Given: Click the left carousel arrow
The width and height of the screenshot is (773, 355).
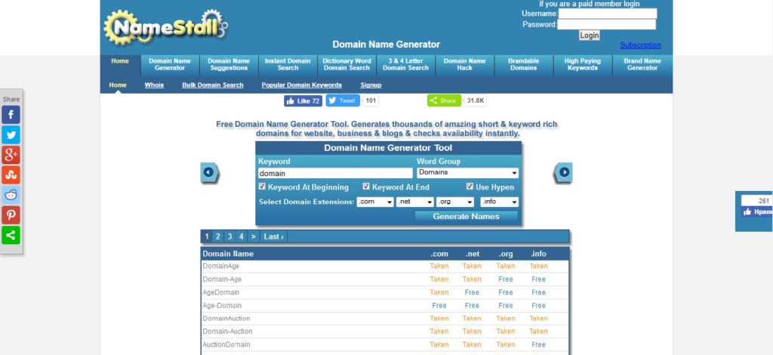Looking at the screenshot, I should click(209, 172).
